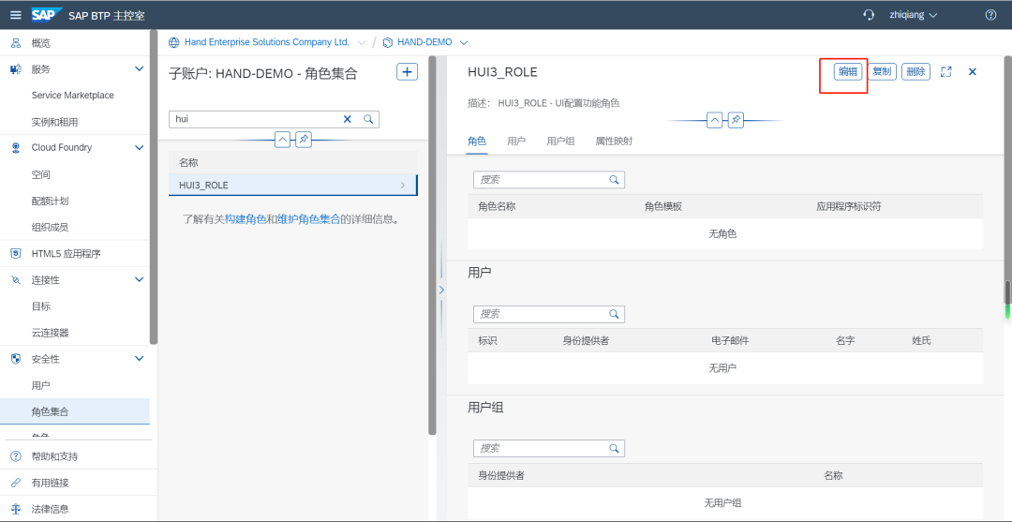
Task: Open the 维护角色集合 link
Action: point(308,219)
